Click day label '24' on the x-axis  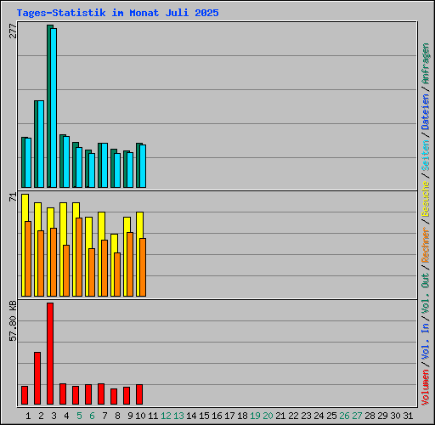[x=319, y=416]
